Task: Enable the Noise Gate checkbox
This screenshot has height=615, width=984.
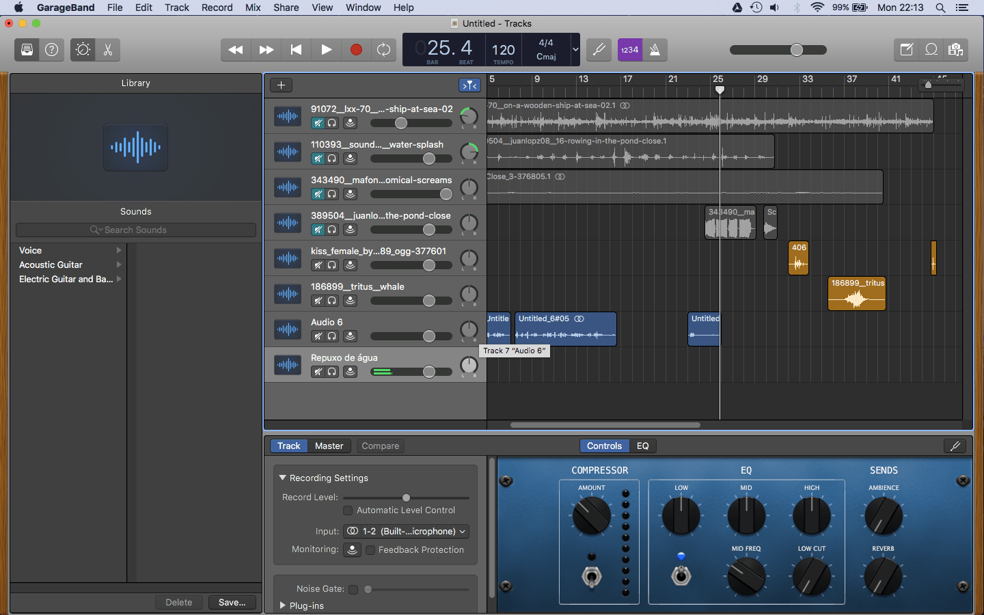Action: (353, 589)
